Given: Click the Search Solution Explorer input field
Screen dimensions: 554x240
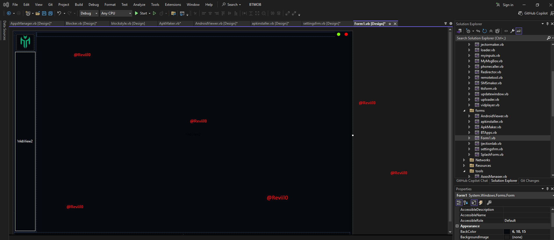Looking at the screenshot, I should (501, 38).
